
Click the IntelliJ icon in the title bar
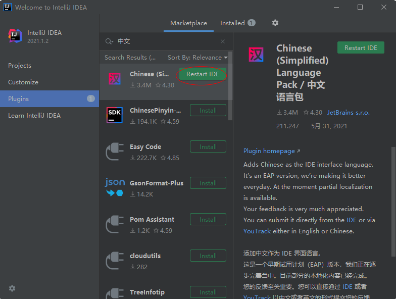click(8, 7)
